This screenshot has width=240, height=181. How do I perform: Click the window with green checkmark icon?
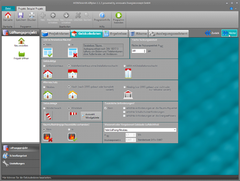click(x=48, y=53)
